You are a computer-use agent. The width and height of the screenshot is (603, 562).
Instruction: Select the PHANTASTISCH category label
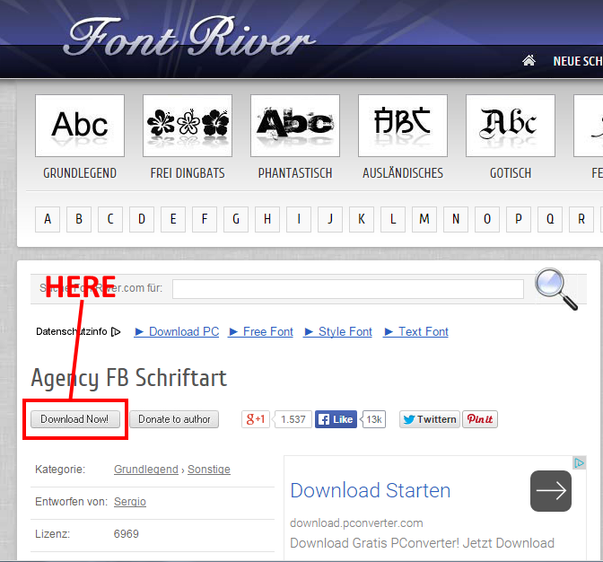click(295, 173)
